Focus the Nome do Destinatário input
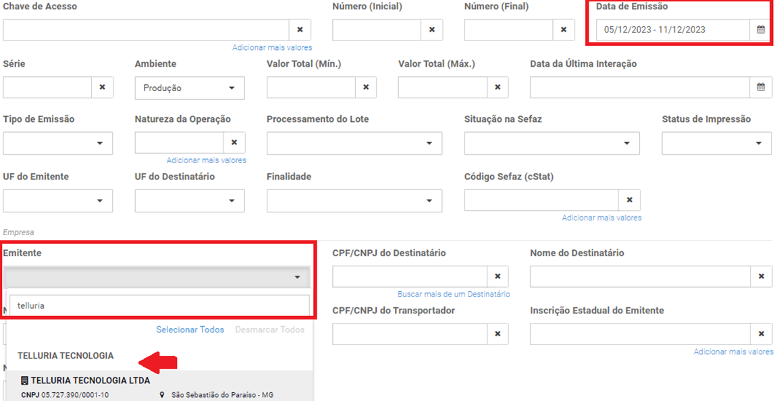Image resolution: width=777 pixels, height=401 pixels. (640, 276)
